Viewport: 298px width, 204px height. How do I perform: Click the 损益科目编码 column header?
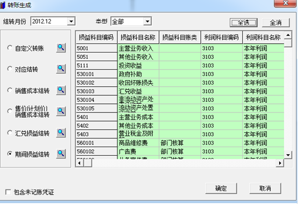[96, 37]
